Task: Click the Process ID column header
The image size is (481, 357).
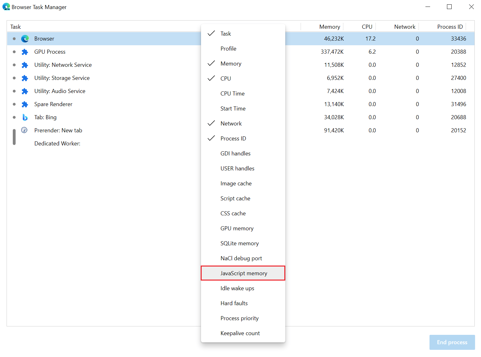Action: coord(449,27)
